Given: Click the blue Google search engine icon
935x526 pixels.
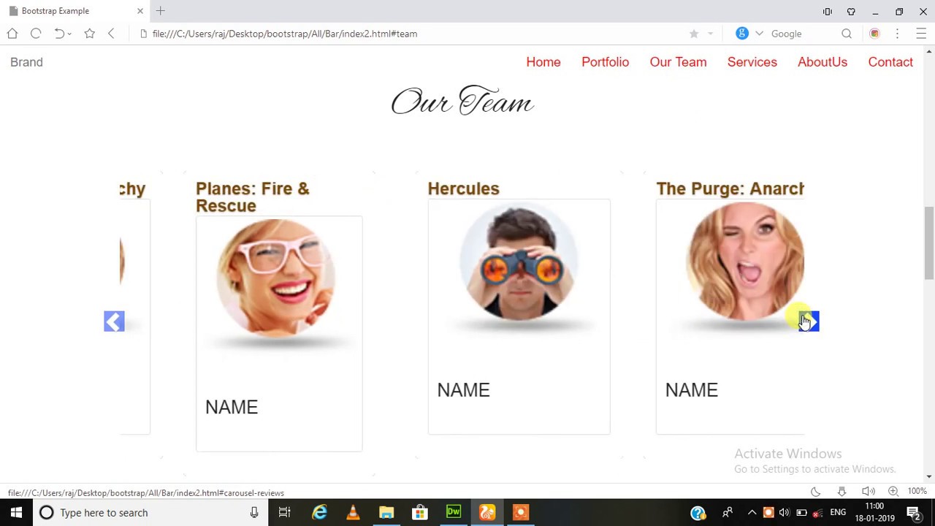Looking at the screenshot, I should (742, 34).
